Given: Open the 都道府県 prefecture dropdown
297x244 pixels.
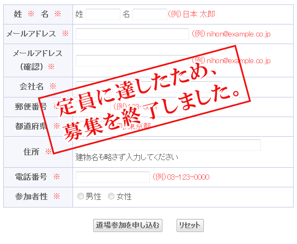Looking at the screenshot, I should pos(93,126).
